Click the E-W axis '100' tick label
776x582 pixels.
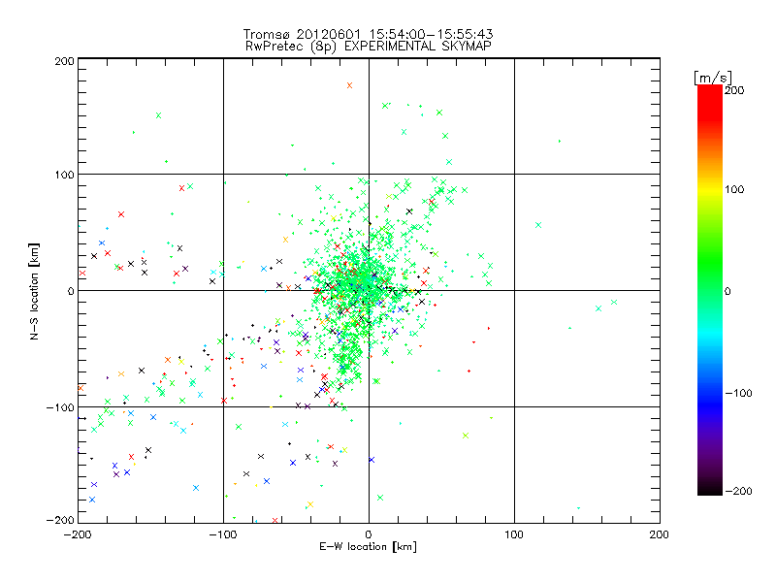[514, 534]
